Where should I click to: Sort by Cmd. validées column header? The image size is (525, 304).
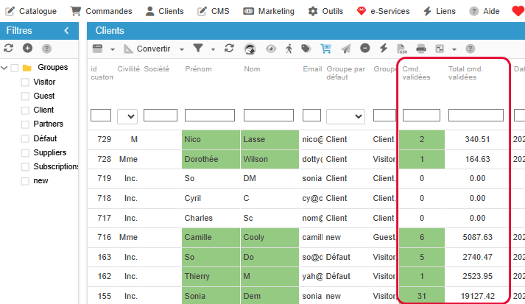click(416, 73)
